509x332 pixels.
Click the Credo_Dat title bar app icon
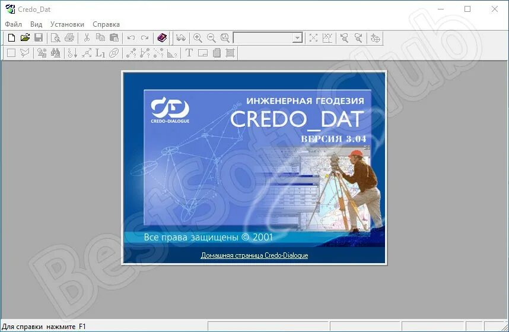(10, 9)
